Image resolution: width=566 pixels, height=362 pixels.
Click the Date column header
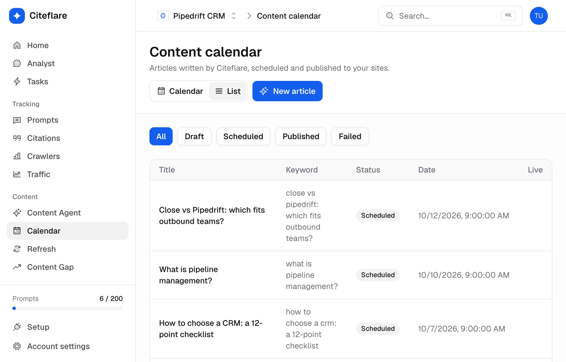pyautogui.click(x=427, y=170)
